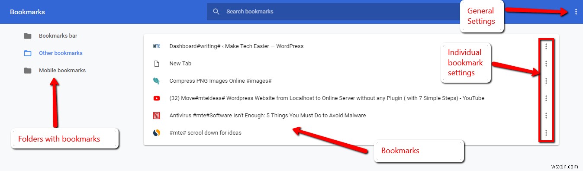583x171 pixels.
Task: Select the Mobile bookmarks folder
Action: pos(62,71)
